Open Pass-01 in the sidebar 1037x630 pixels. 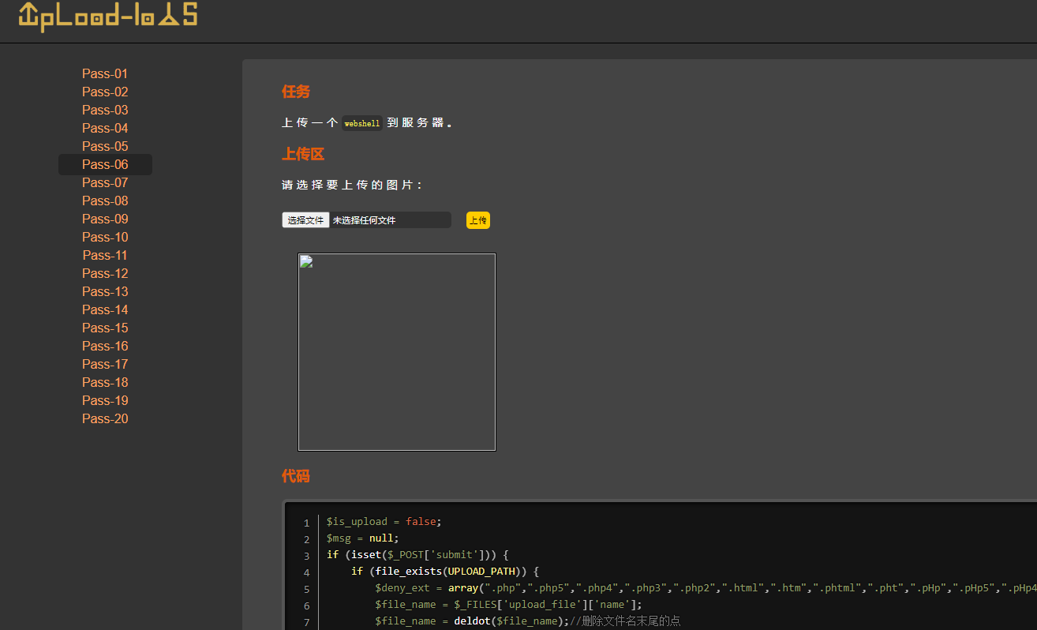(x=105, y=73)
